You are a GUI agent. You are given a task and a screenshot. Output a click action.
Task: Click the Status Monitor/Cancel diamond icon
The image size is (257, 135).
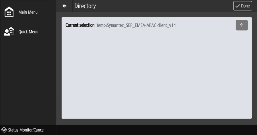tap(4, 130)
